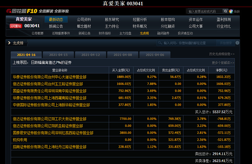Select the 2021-04-16 date tab
The width and height of the screenshot is (252, 164).
click(x=26, y=55)
